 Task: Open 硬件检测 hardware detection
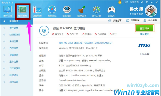(x=22, y=11)
